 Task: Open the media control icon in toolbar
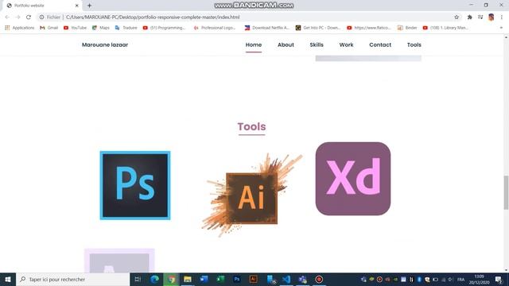coord(480,17)
